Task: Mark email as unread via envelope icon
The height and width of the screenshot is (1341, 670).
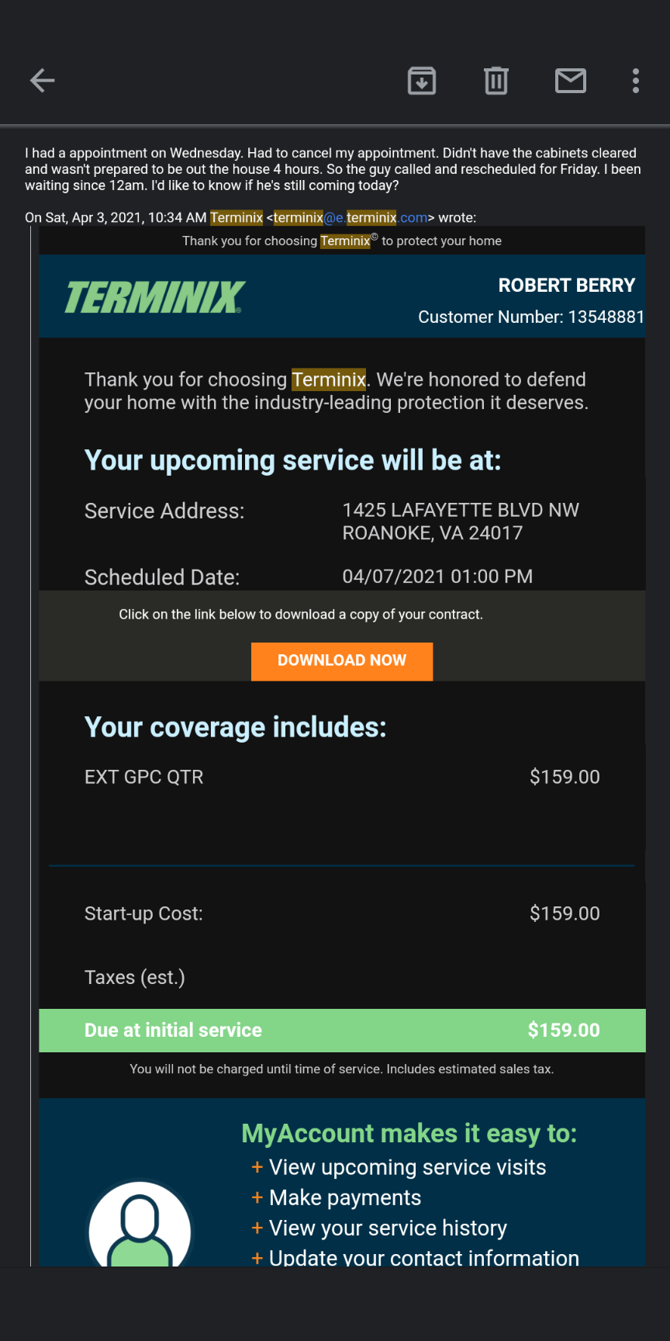Action: pos(571,81)
